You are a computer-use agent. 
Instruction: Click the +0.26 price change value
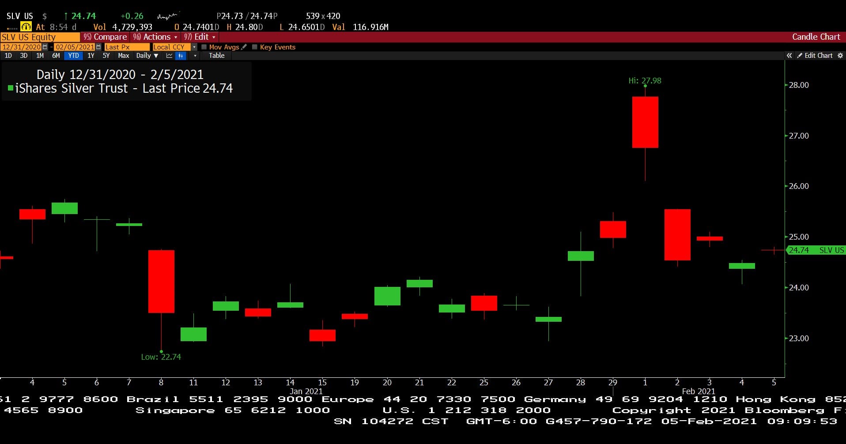click(x=132, y=16)
